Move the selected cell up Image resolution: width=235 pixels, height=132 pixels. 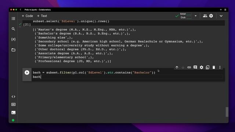[177, 67]
